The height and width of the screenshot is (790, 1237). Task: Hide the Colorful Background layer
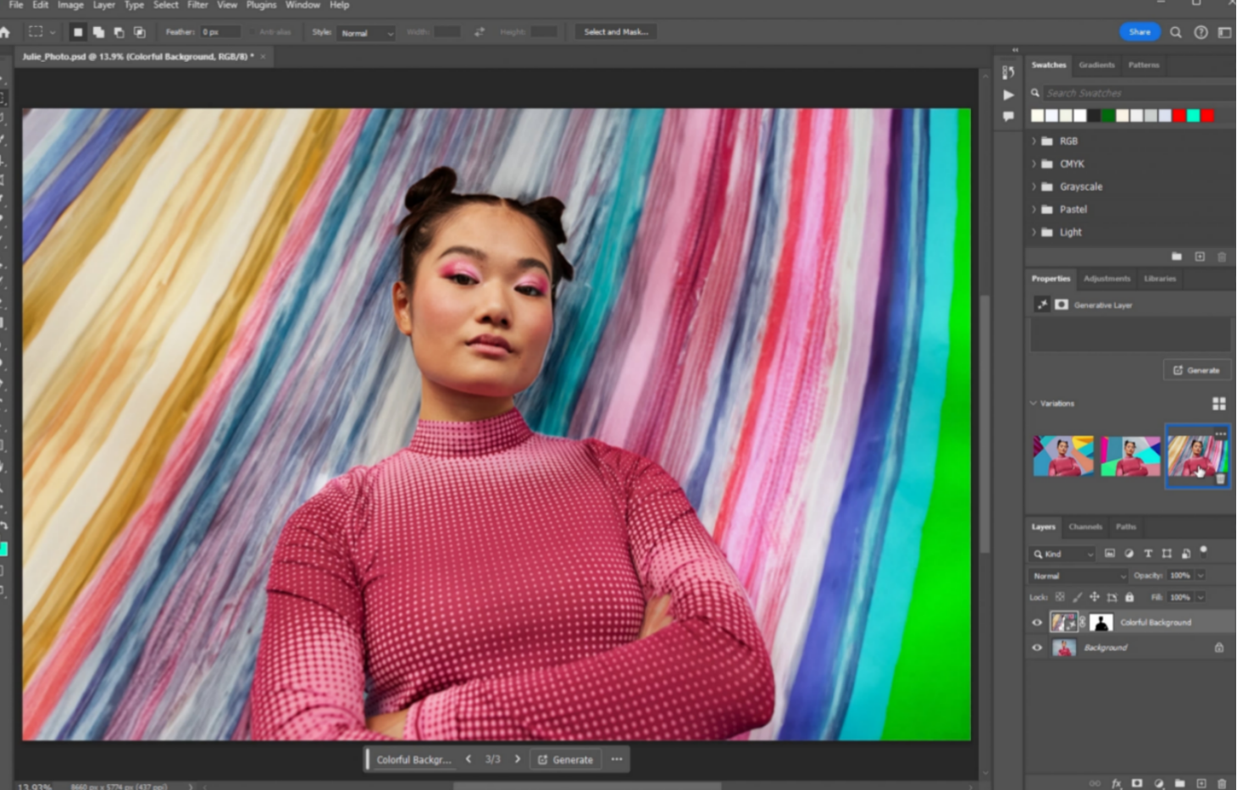(1037, 622)
